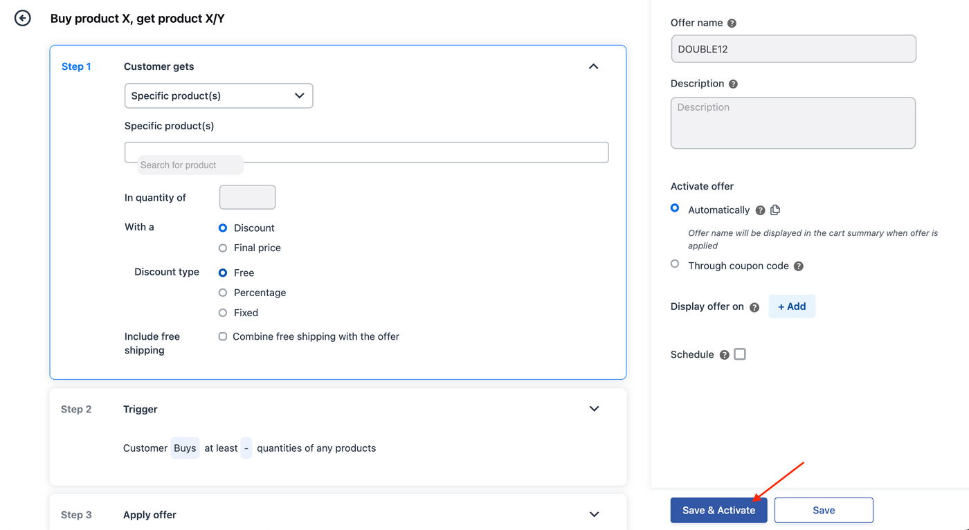Choose the Percentage discount type

(x=223, y=293)
